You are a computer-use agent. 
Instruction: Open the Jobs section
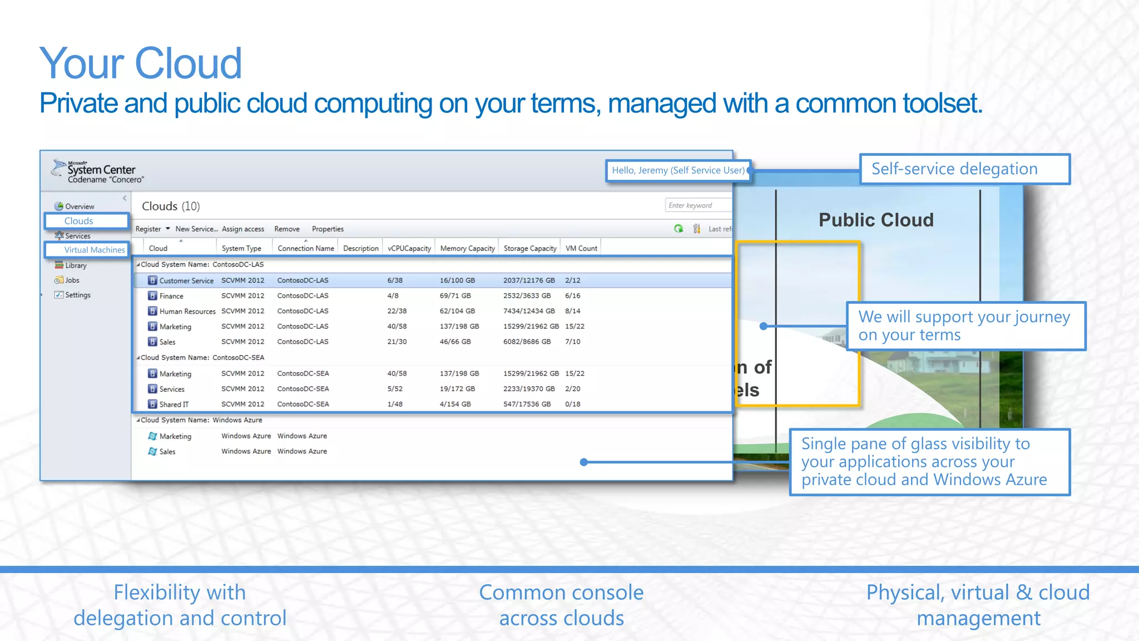click(72, 280)
